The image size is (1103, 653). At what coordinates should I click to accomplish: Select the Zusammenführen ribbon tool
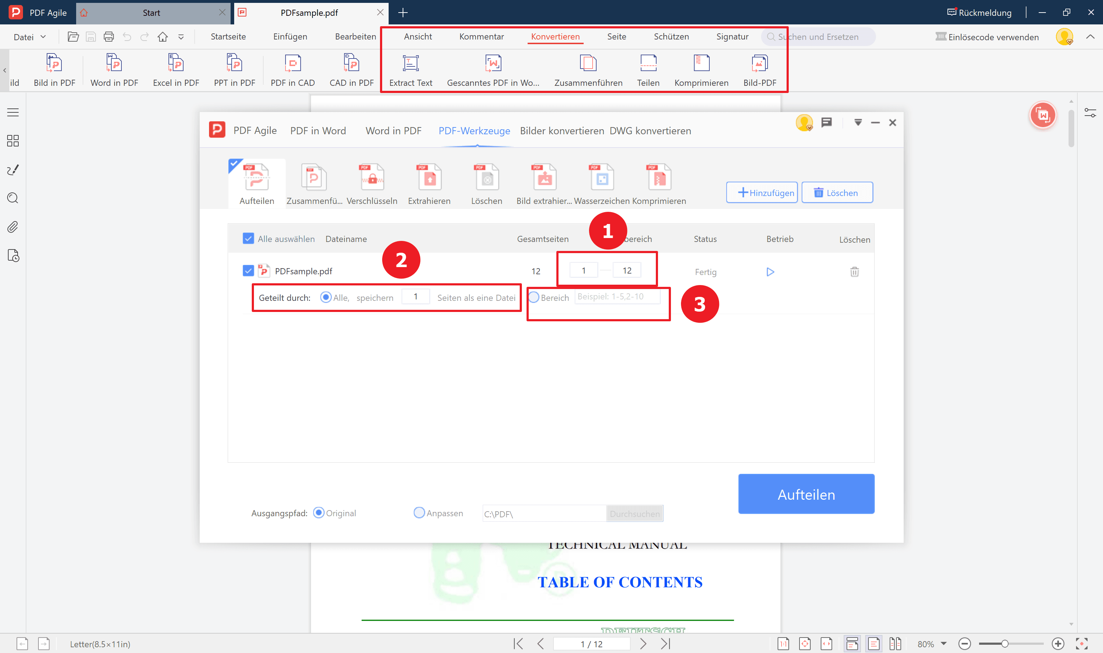(x=588, y=70)
